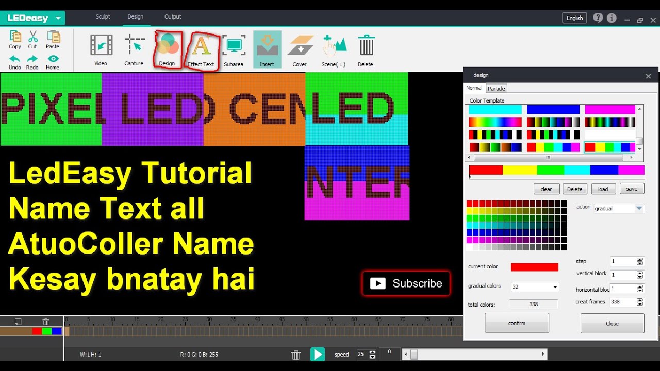Viewport: 660px width, 371px height.
Task: Click the current color red swatch
Action: point(535,267)
